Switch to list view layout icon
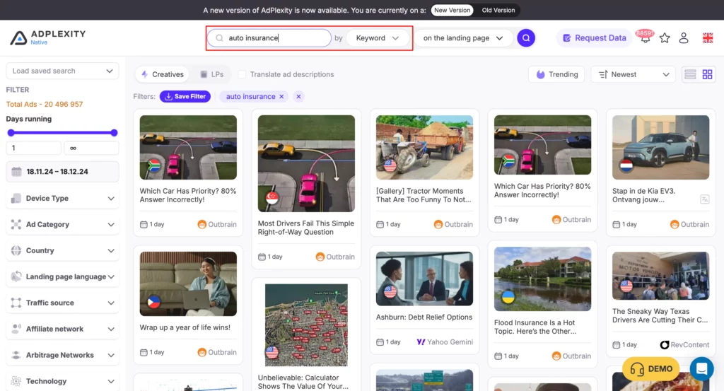Viewport: 724px width, 391px height. pos(690,74)
